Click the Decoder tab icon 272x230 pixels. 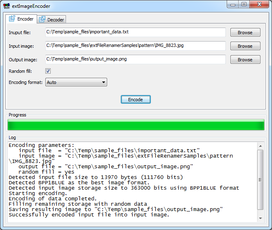[x=42, y=19]
